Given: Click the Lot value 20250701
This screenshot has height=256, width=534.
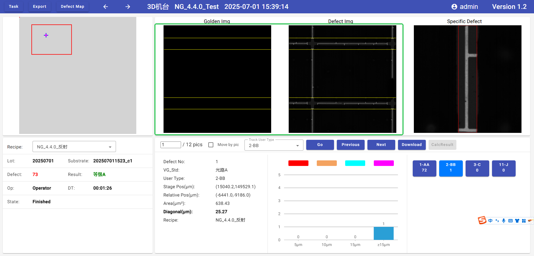Looking at the screenshot, I should coord(43,161).
